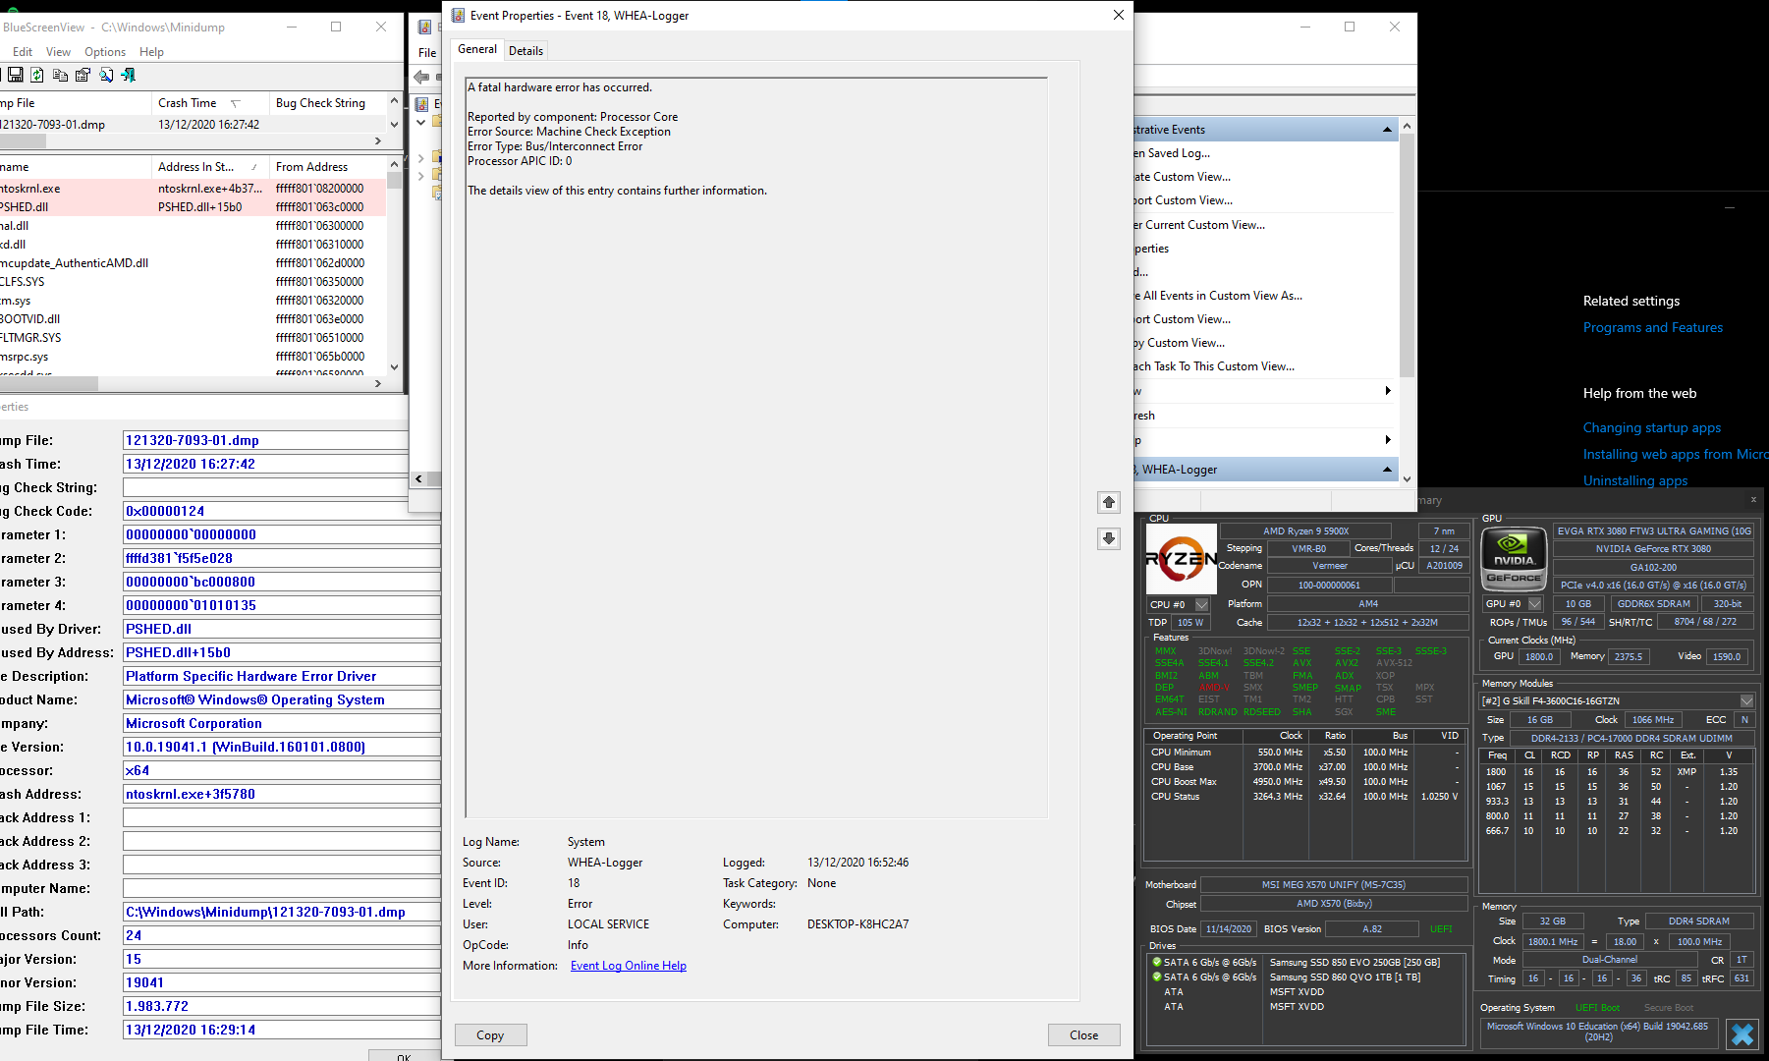The image size is (1769, 1061).
Task: Click the down arrow for next event
Action: [x=1109, y=538]
